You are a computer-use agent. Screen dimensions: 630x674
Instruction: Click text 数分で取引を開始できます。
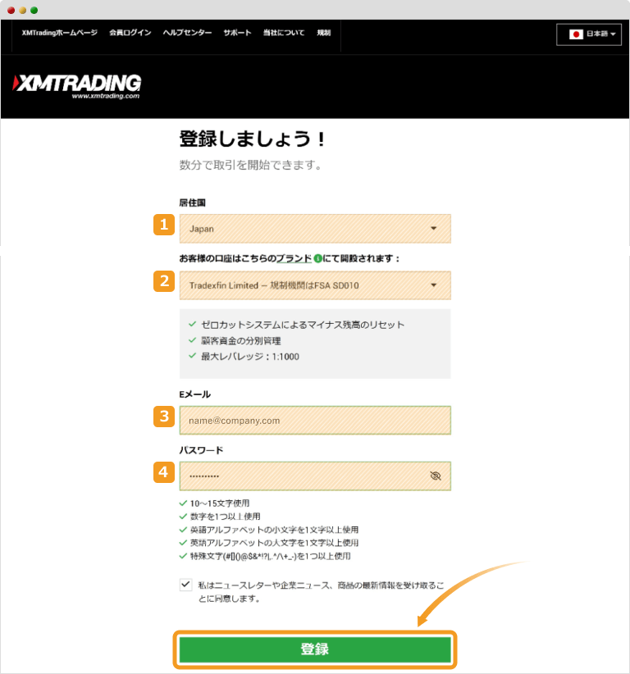(x=251, y=165)
